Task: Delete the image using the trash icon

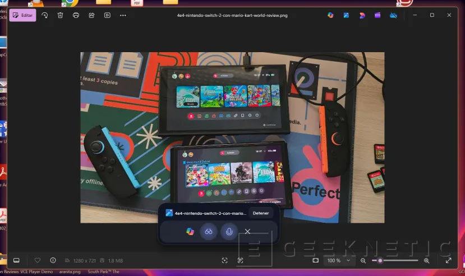Action: (60, 15)
